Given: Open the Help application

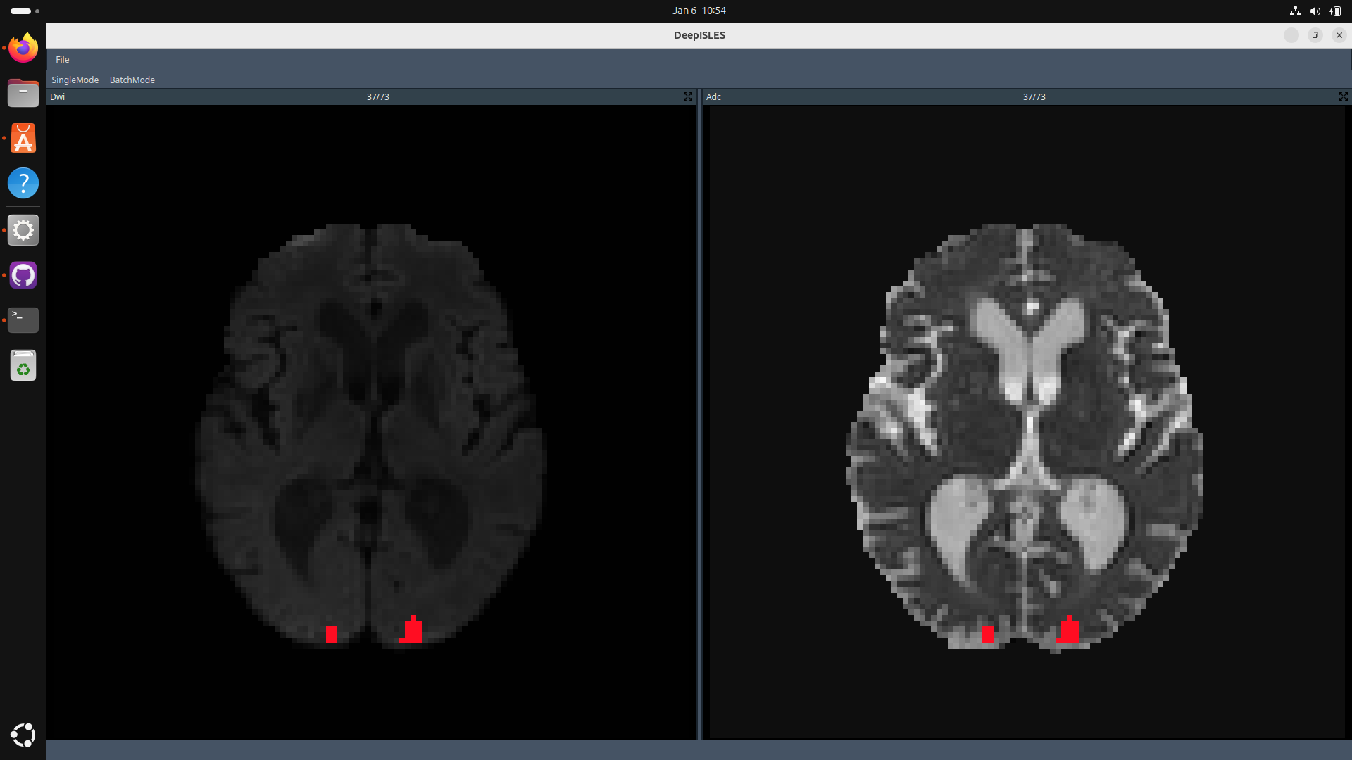Looking at the screenshot, I should 23,183.
